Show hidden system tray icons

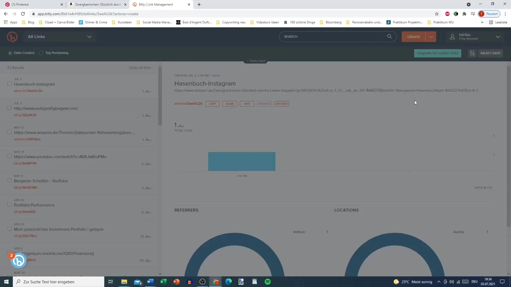439,282
